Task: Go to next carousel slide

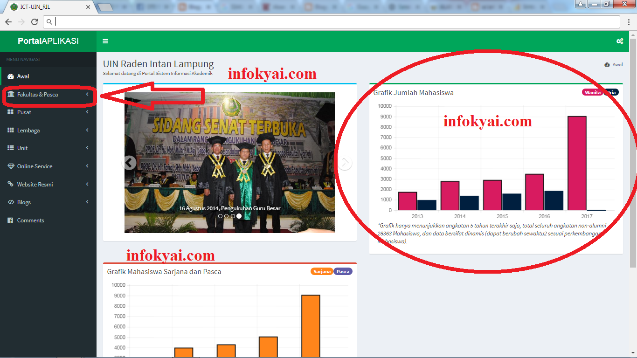Action: tap(345, 163)
